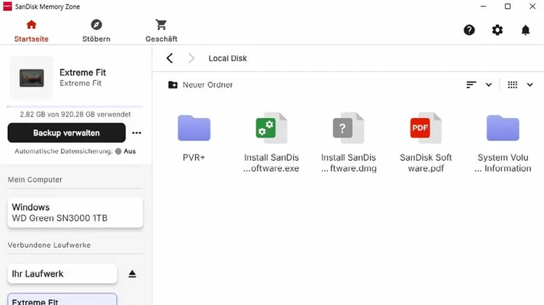The image size is (544, 305).
Task: Toggle Automatische Datensicherung status Aus
Action: point(129,151)
